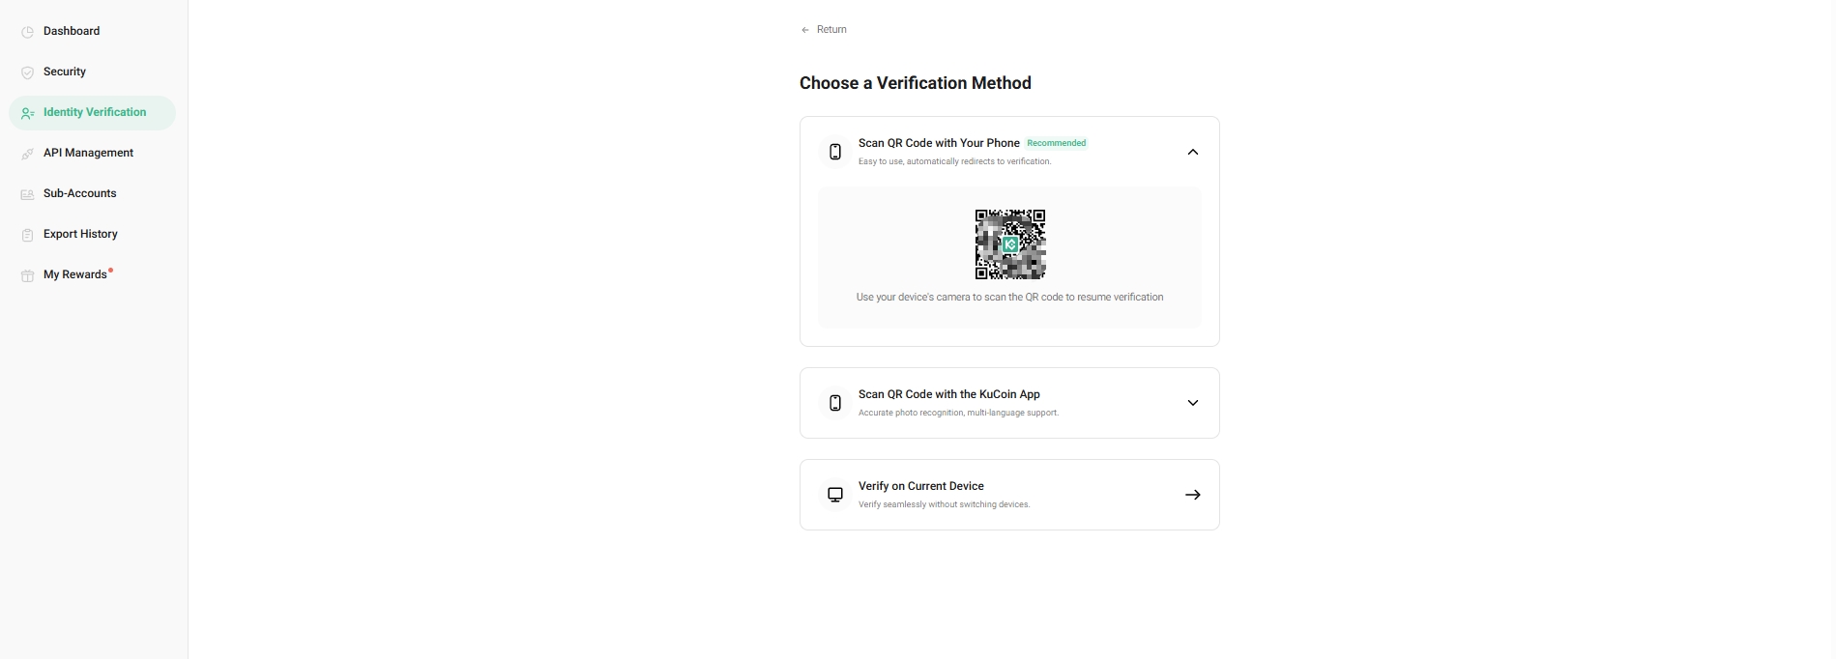Image resolution: width=1836 pixels, height=659 pixels.
Task: Select Export History in the sidebar
Action: 80,234
